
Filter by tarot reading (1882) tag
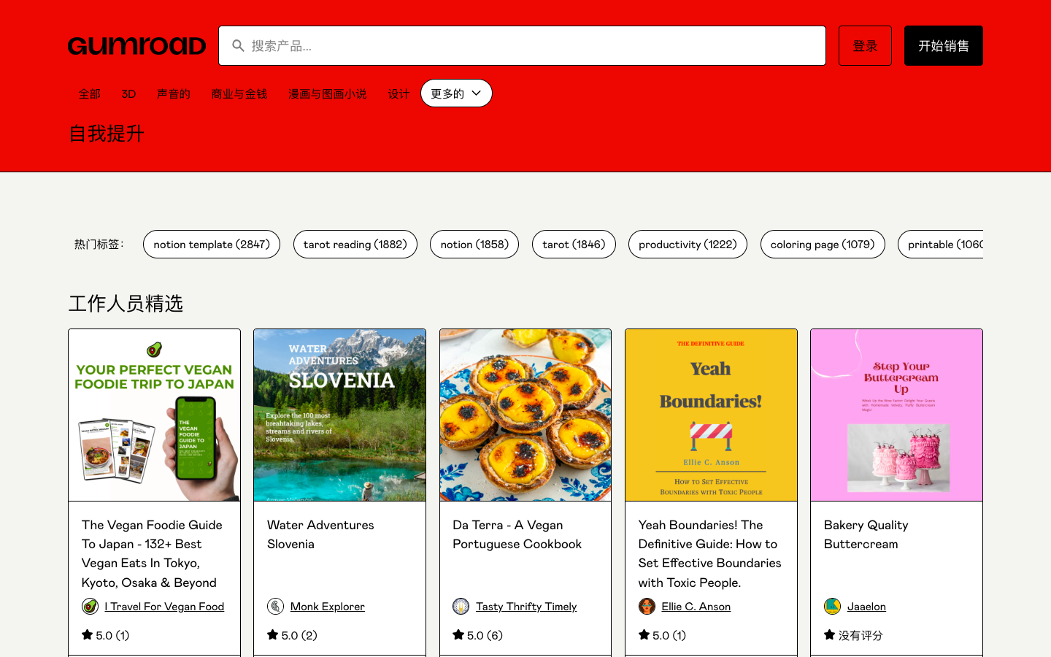pos(355,244)
